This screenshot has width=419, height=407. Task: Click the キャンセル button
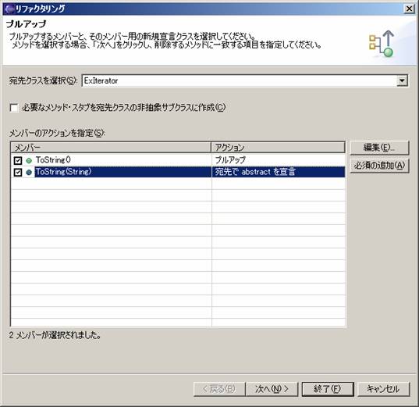coord(383,389)
